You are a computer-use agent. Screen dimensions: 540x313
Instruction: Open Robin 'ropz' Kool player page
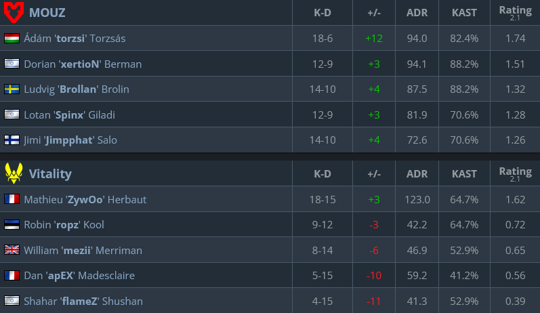[64, 225]
